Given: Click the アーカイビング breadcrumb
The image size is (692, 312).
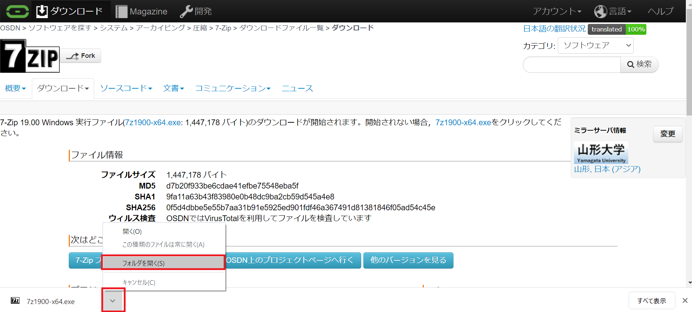Looking at the screenshot, I should pos(160,28).
